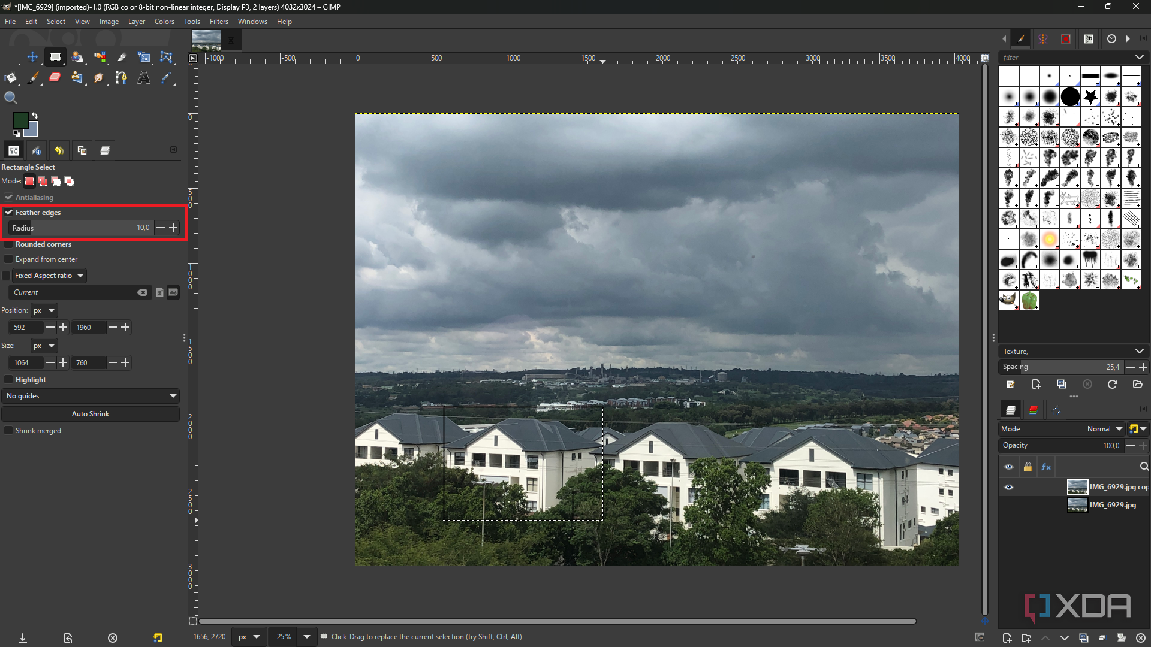Image resolution: width=1151 pixels, height=647 pixels.
Task: Click the Auto Shrink button
Action: click(x=91, y=414)
